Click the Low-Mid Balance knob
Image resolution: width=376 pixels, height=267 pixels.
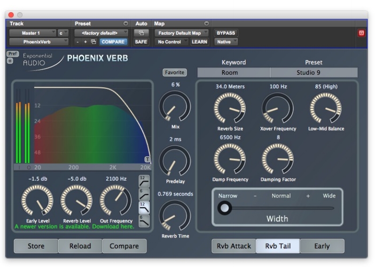[326, 108]
